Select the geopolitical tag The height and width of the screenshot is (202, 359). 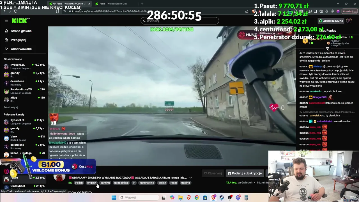pos(121,183)
